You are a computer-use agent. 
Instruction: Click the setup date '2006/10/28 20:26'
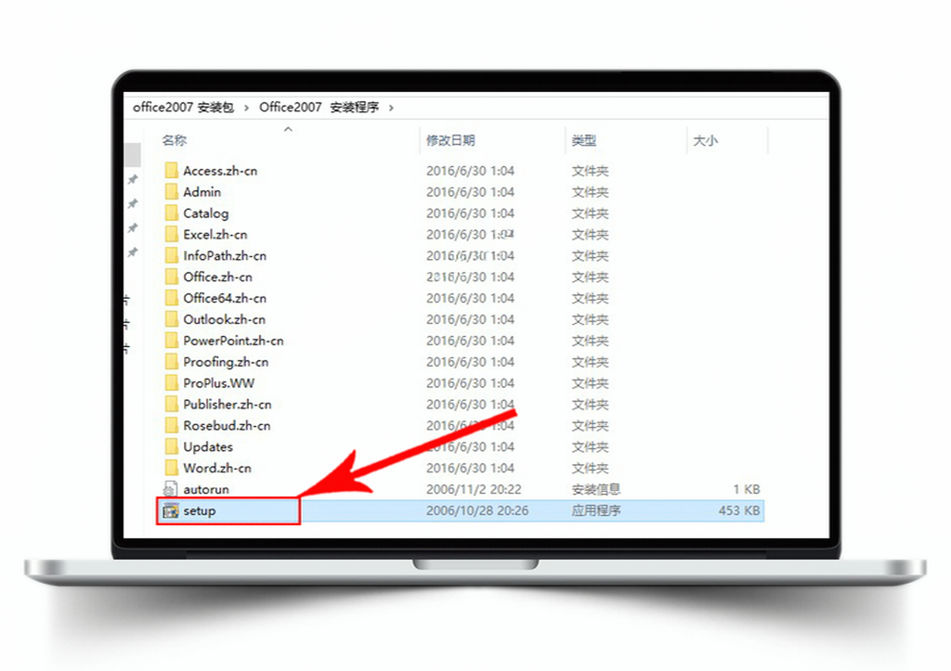477,511
